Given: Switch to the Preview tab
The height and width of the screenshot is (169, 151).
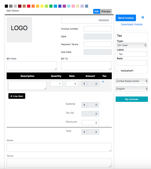Looking at the screenshot, I should tap(106, 11).
